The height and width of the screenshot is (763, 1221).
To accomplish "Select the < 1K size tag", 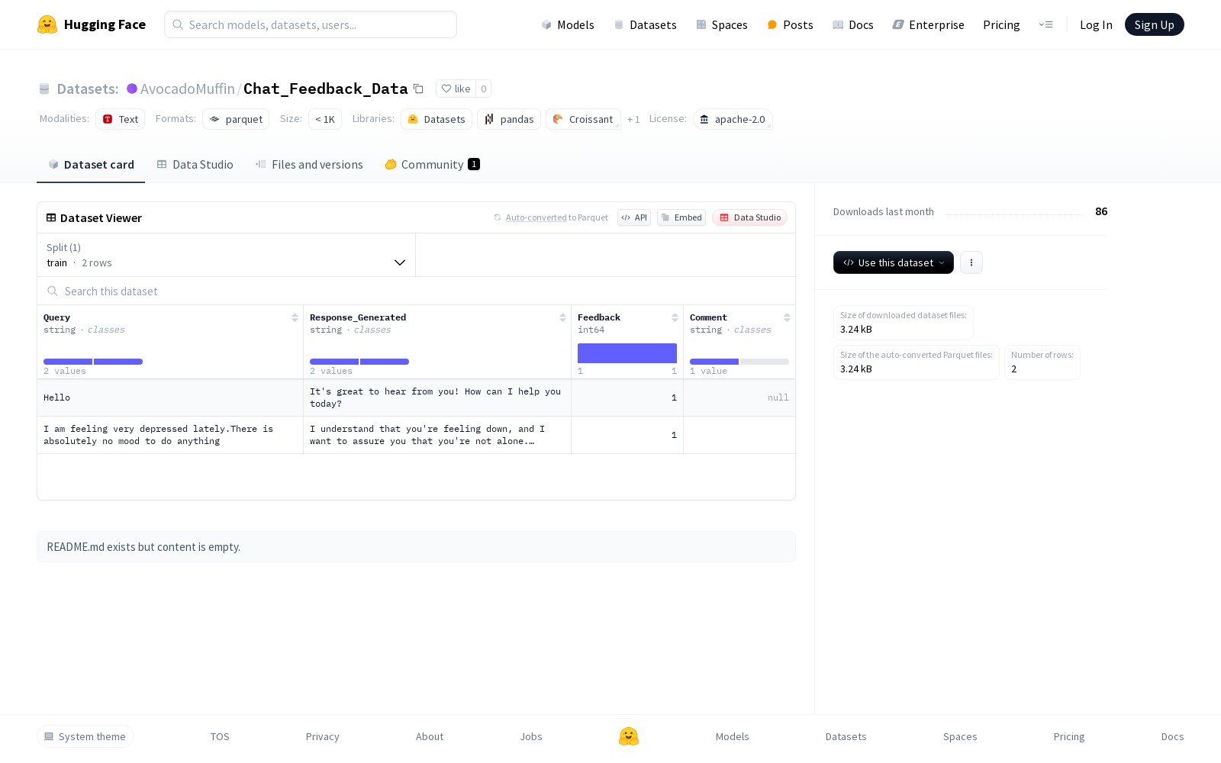I will click(x=325, y=119).
